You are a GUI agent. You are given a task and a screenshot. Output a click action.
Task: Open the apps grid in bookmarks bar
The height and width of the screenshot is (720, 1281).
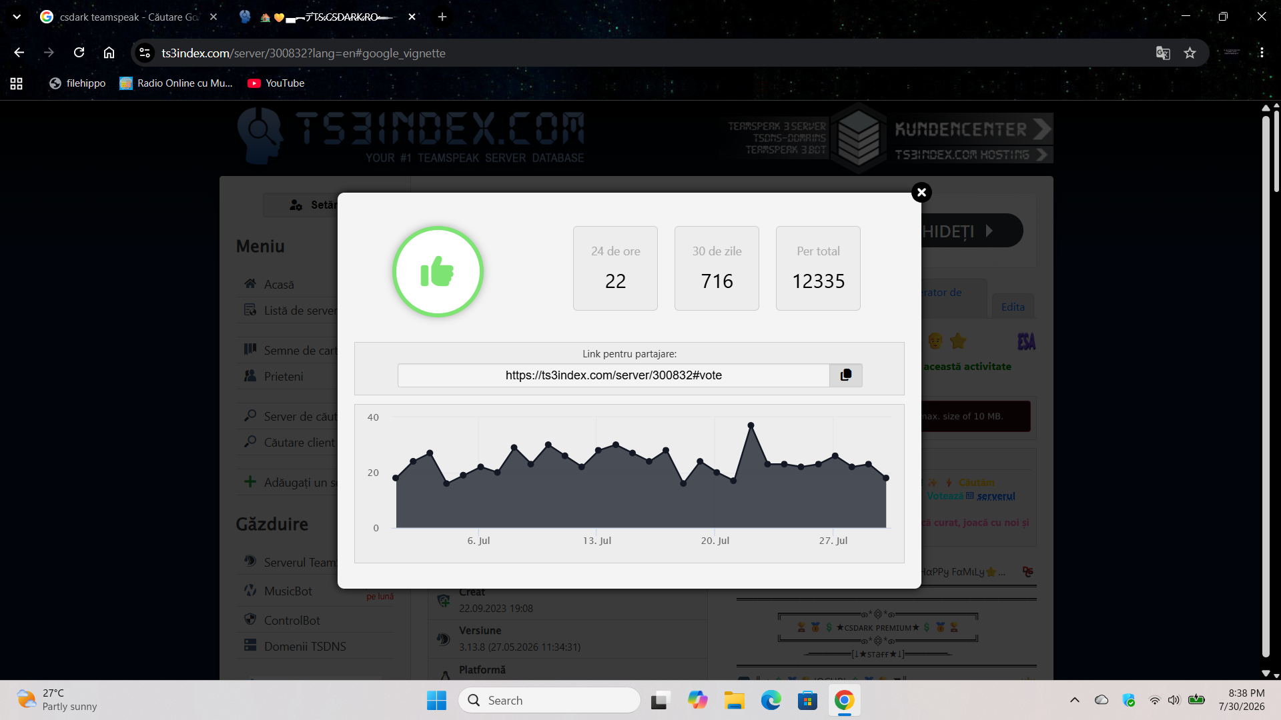(x=17, y=83)
